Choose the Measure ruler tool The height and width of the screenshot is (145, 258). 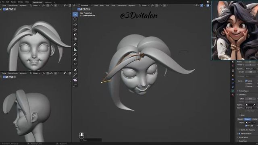(75, 50)
